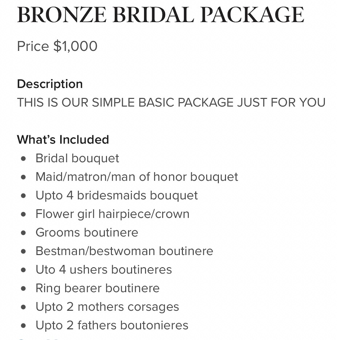Select the Price $1,000 text

click(57, 46)
